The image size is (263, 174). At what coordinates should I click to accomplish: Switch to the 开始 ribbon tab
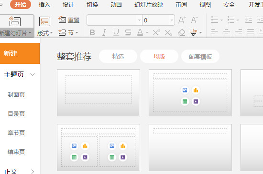coord(21,4)
